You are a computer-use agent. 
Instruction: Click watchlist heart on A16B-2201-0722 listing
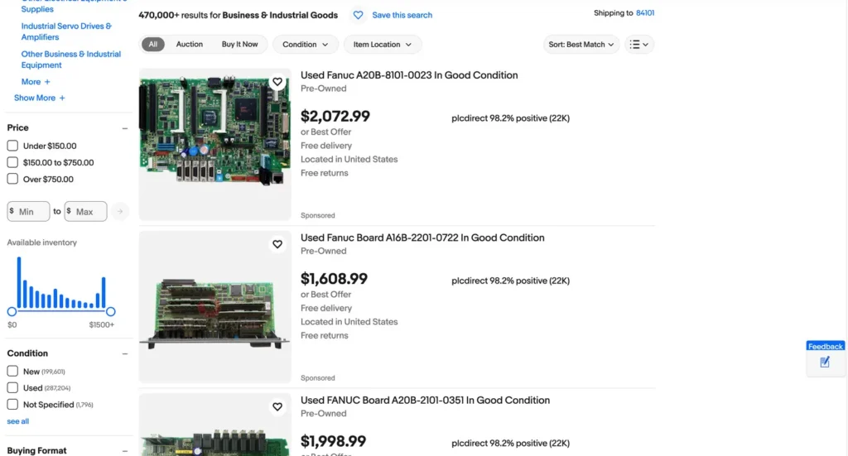pos(277,244)
